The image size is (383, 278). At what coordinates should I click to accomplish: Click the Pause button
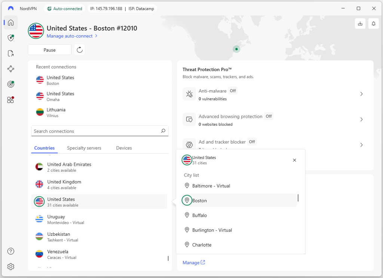[50, 50]
